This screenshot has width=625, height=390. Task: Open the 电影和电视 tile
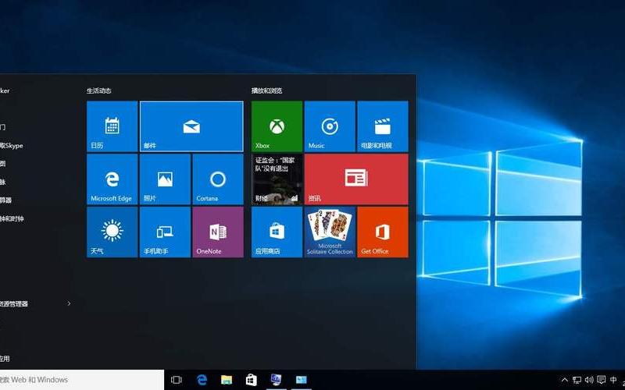pos(383,126)
